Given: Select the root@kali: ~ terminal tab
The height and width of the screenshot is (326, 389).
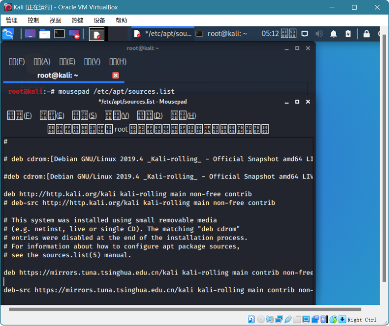Looking at the screenshot, I should [57, 75].
